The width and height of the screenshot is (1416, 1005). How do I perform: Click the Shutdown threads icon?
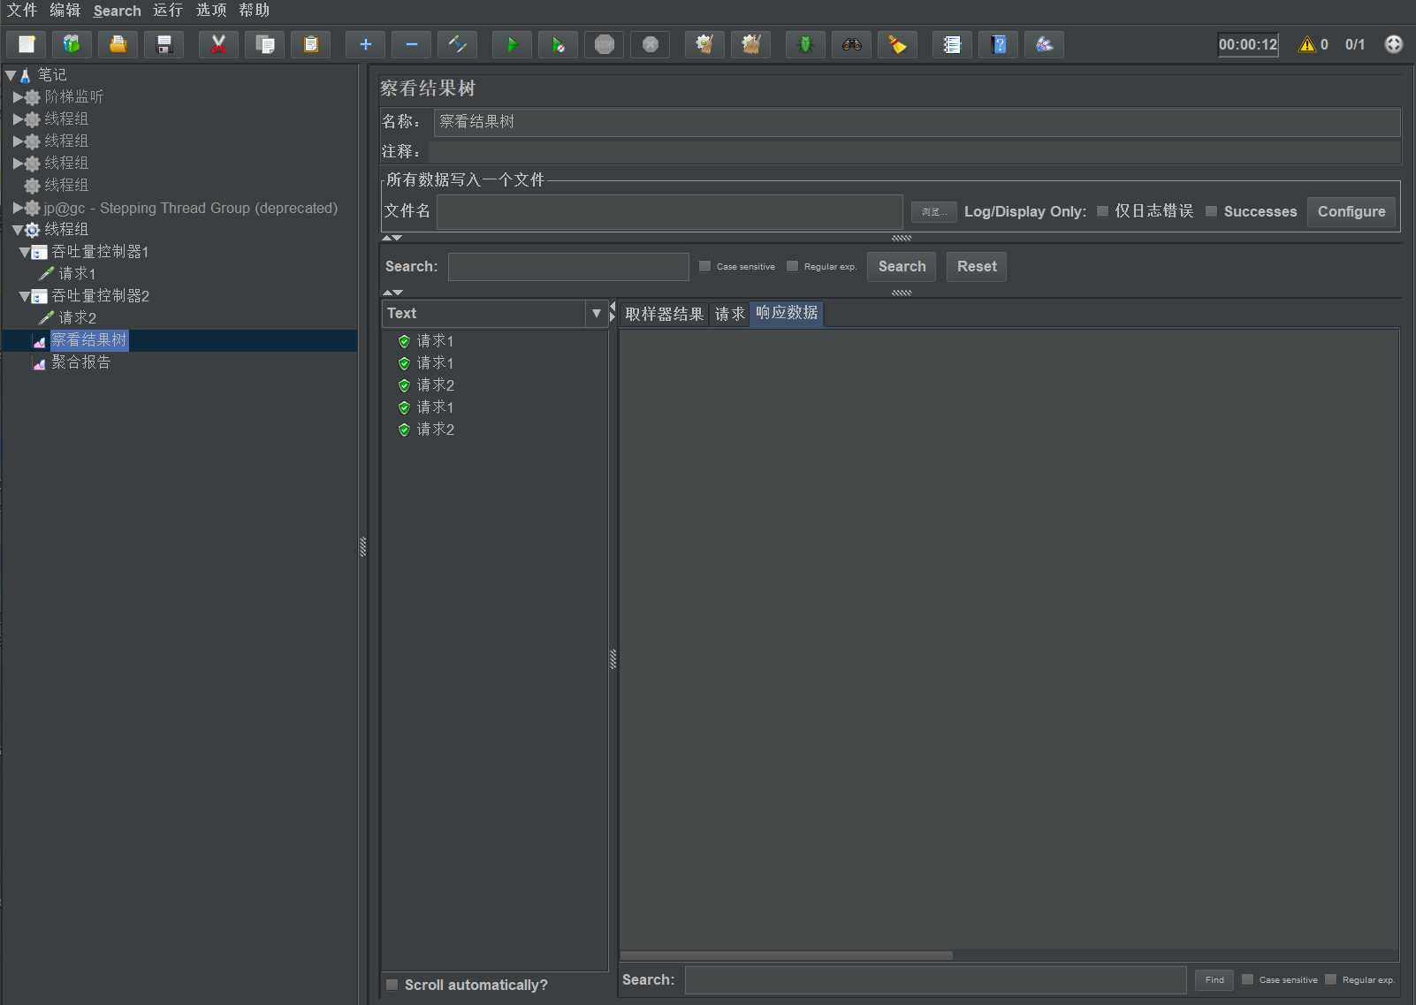click(650, 44)
